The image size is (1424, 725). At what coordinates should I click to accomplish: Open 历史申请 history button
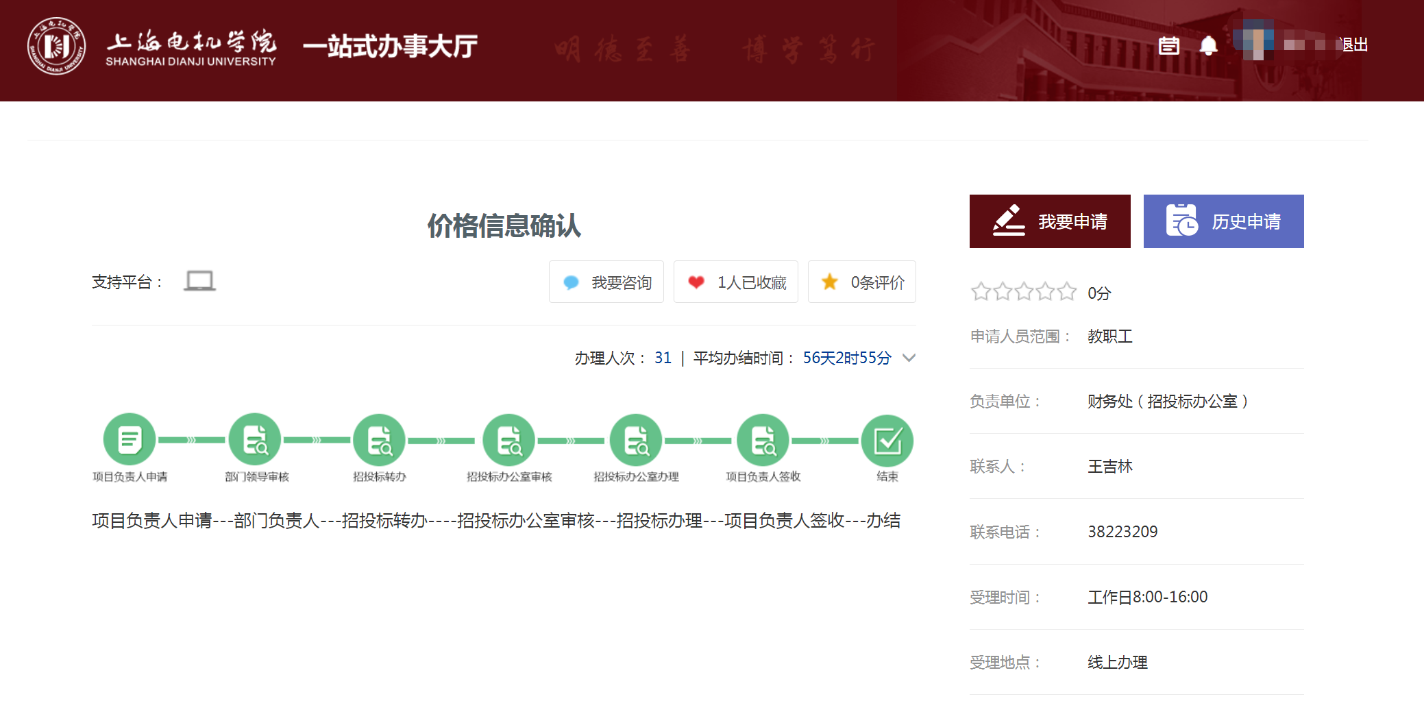(x=1223, y=221)
